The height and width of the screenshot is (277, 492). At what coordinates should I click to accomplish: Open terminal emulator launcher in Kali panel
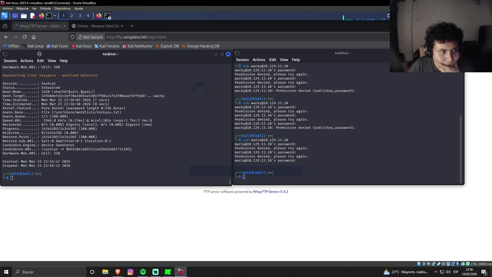pos(49,16)
